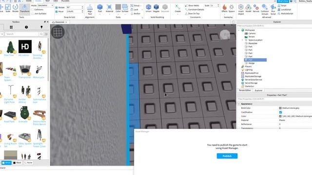The height and width of the screenshot is (175, 312).
Task: Open the Surface tool
Action: click(x=125, y=9)
